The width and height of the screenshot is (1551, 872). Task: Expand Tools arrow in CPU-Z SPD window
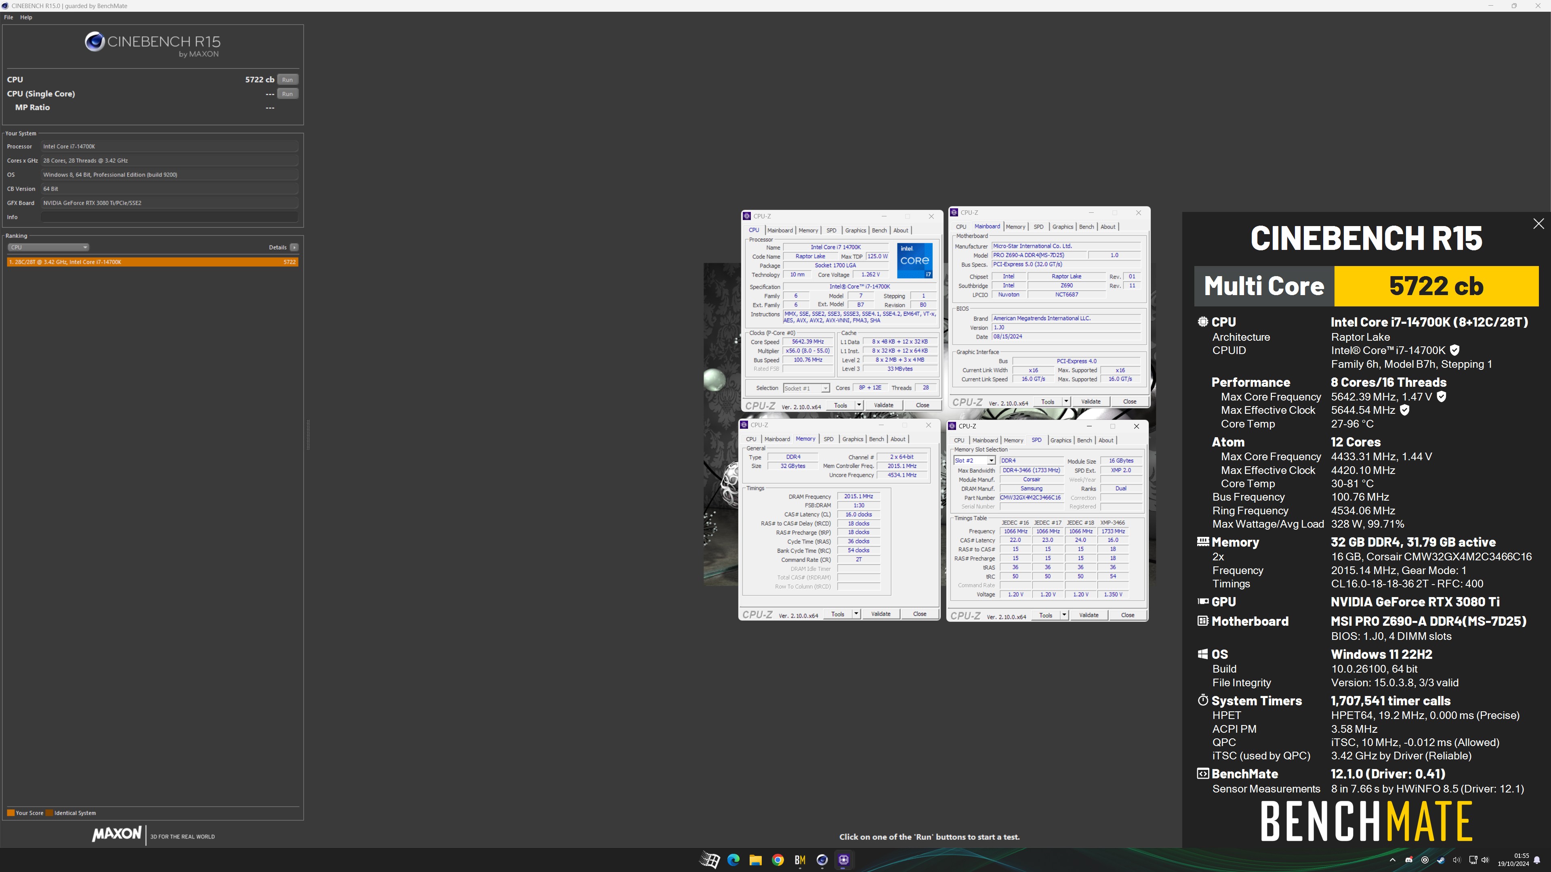(1064, 615)
